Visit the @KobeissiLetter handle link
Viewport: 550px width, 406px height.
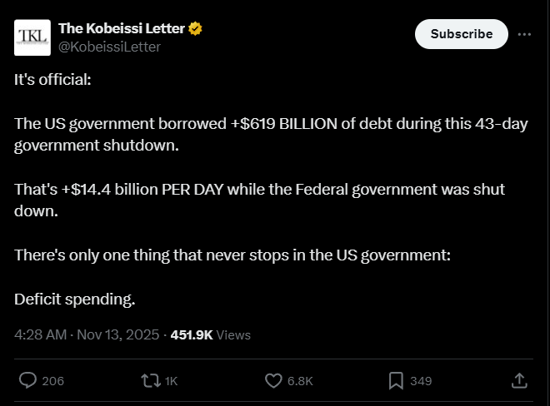tap(109, 47)
